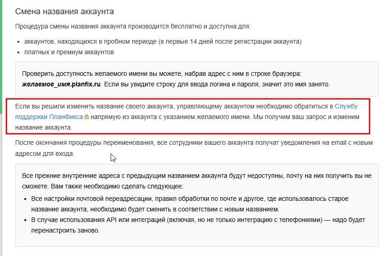This screenshot has width=387, height=256.
Task: Click the line Процедура смены названия аккаунта
Action: coord(133,27)
